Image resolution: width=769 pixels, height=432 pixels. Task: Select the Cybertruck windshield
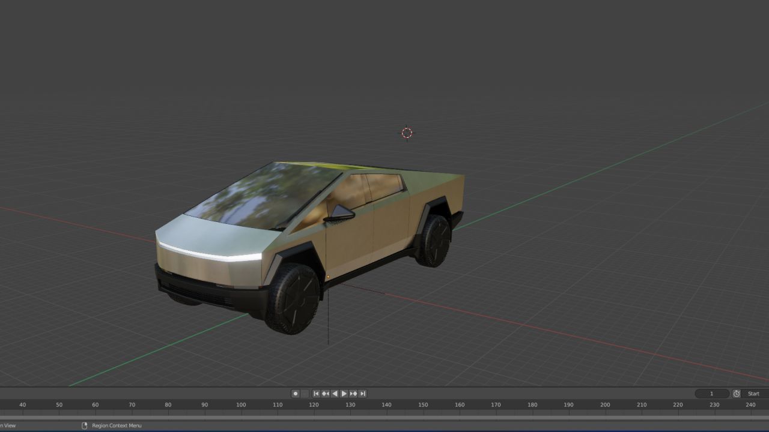coord(264,195)
